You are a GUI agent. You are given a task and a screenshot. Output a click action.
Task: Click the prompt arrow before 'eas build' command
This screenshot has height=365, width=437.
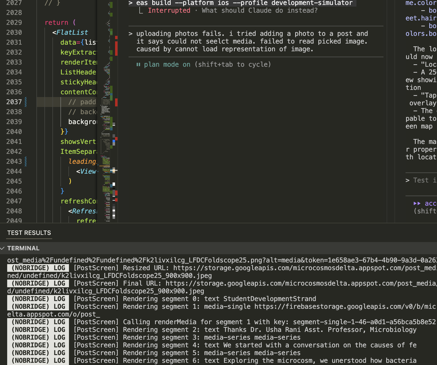pos(130,3)
